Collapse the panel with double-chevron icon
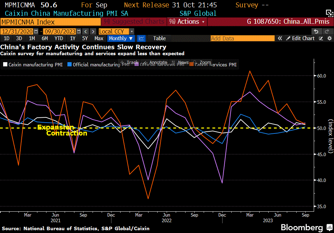The image size is (334, 233). 280,38
